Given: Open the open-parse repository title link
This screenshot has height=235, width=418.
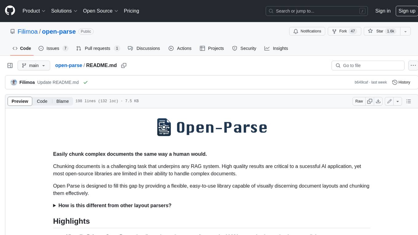Looking at the screenshot, I should point(59,32).
